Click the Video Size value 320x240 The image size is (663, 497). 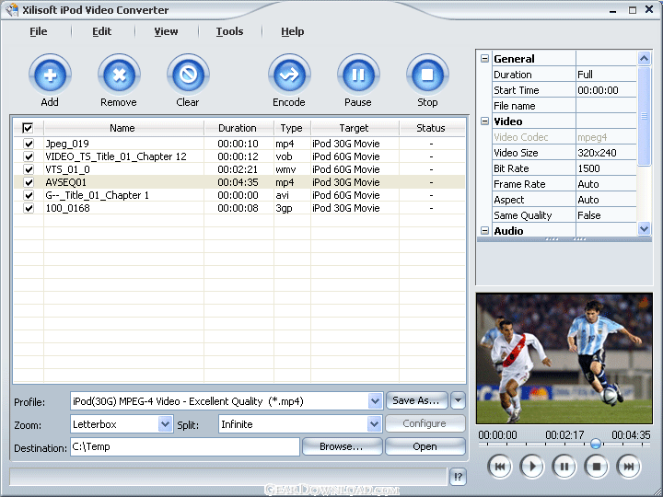(606, 153)
